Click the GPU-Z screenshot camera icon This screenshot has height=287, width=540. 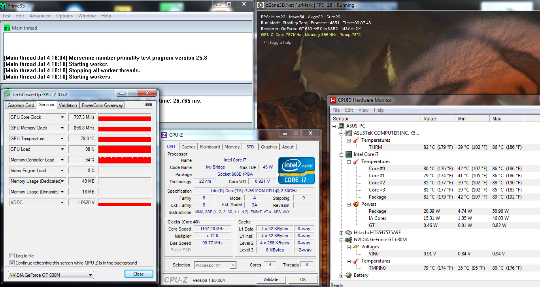click(148, 105)
